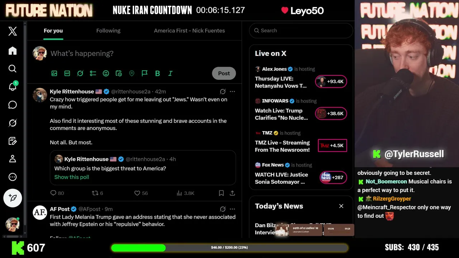Open the X home icon in sidebar
This screenshot has height=258, width=459.
click(13, 51)
